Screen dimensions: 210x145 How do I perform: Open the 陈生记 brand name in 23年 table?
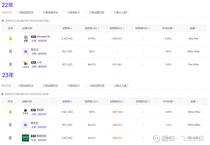point(35,123)
